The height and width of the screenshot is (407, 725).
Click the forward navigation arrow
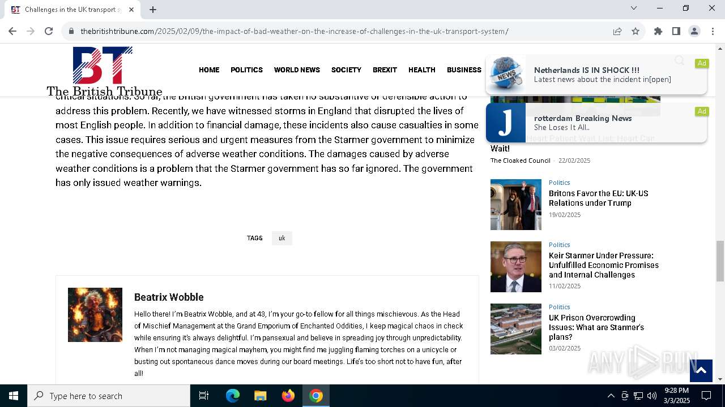point(31,31)
